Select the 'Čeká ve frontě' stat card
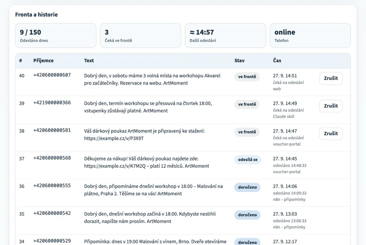366x245 pixels. 140,36
